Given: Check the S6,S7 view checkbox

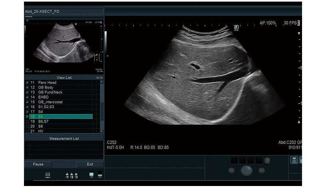Looking at the screenshot, I should (27, 121).
